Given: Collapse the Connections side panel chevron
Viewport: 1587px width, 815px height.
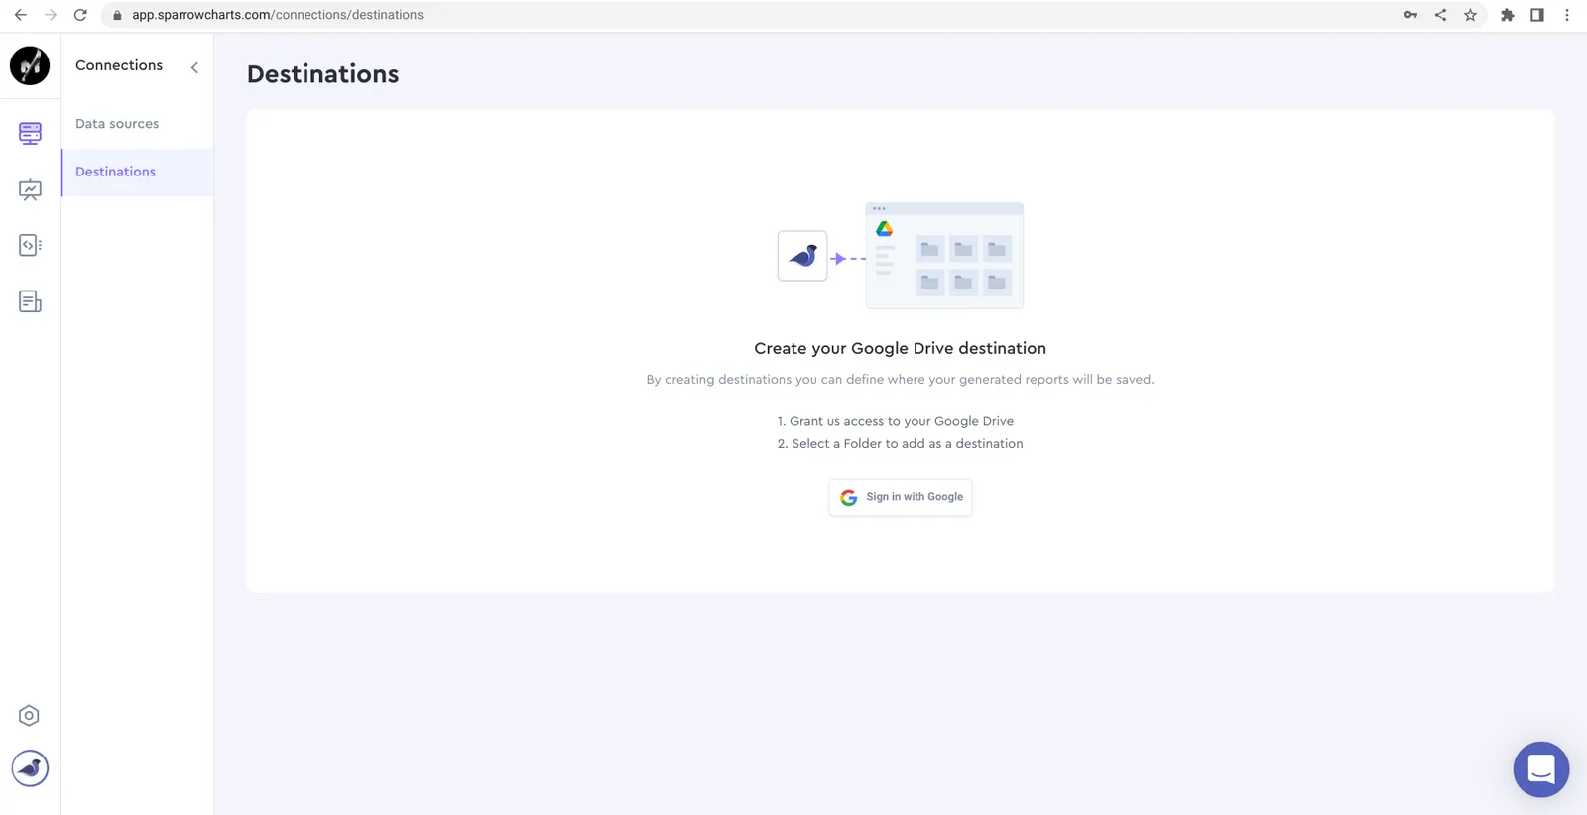Looking at the screenshot, I should coord(194,67).
